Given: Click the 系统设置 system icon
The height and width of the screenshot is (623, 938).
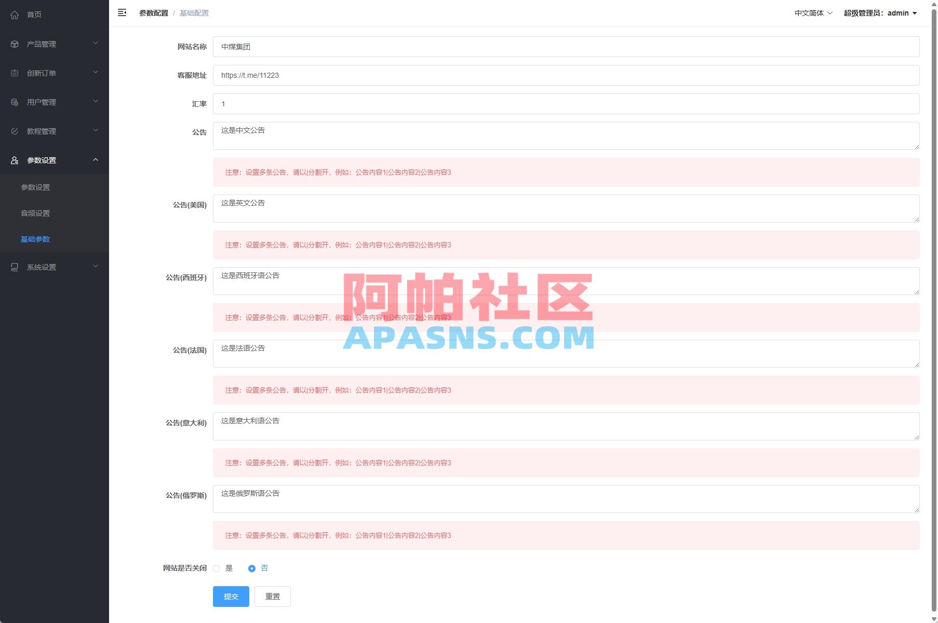Looking at the screenshot, I should pyautogui.click(x=14, y=267).
